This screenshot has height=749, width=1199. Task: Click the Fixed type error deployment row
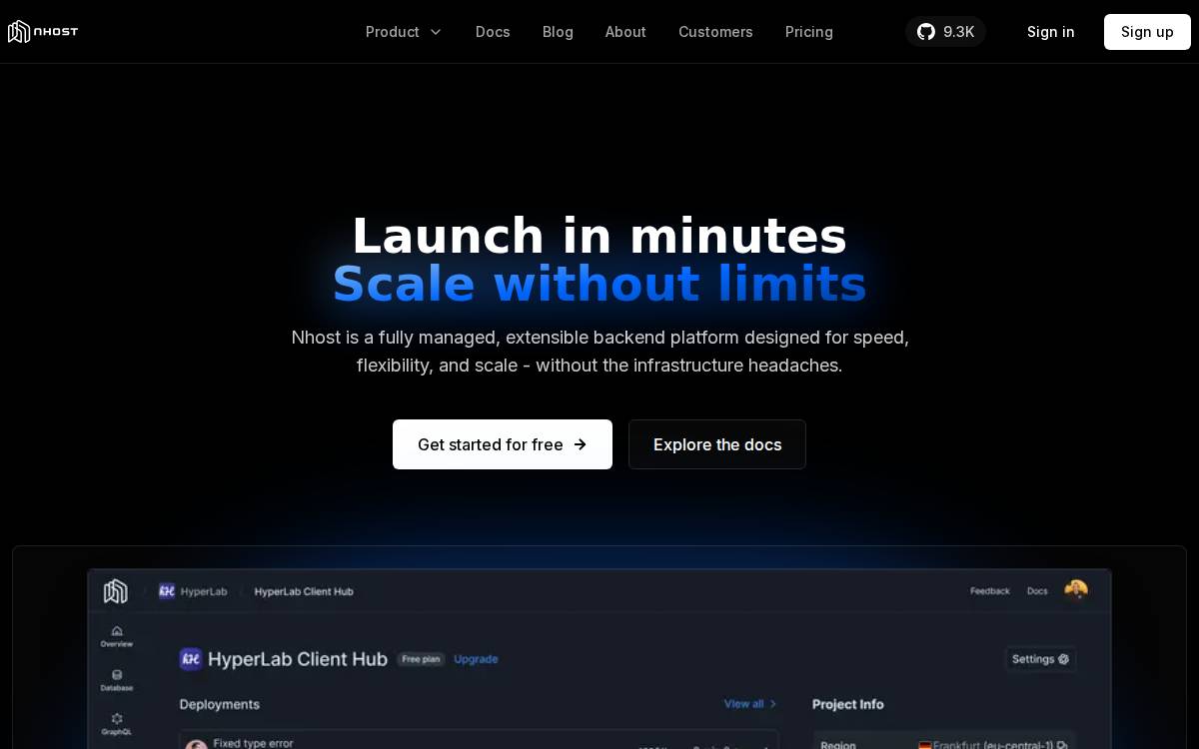tap(479, 741)
